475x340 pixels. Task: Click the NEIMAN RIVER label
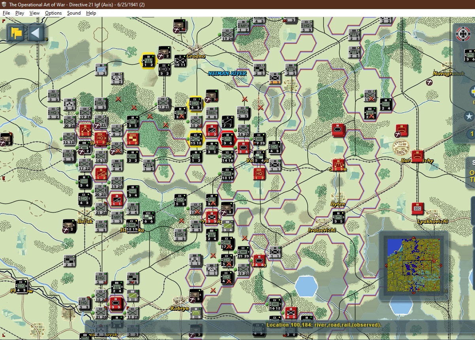tap(227, 73)
